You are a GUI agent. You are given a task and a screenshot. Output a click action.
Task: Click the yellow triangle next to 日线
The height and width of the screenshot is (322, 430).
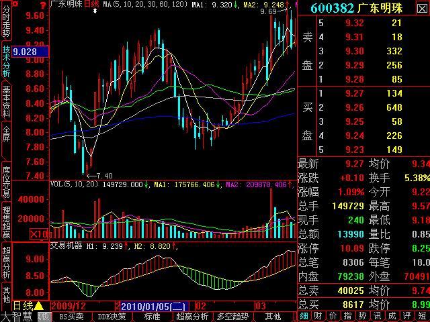click(39, 306)
